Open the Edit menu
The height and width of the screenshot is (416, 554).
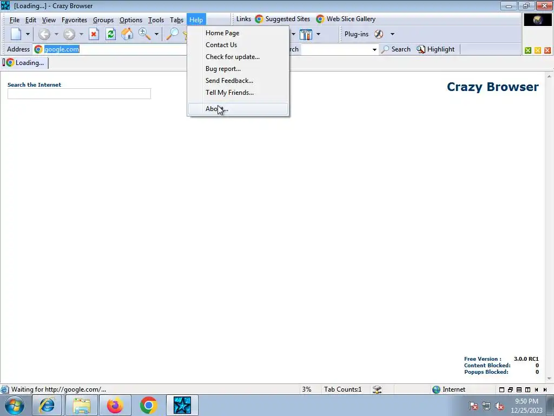coord(31,20)
